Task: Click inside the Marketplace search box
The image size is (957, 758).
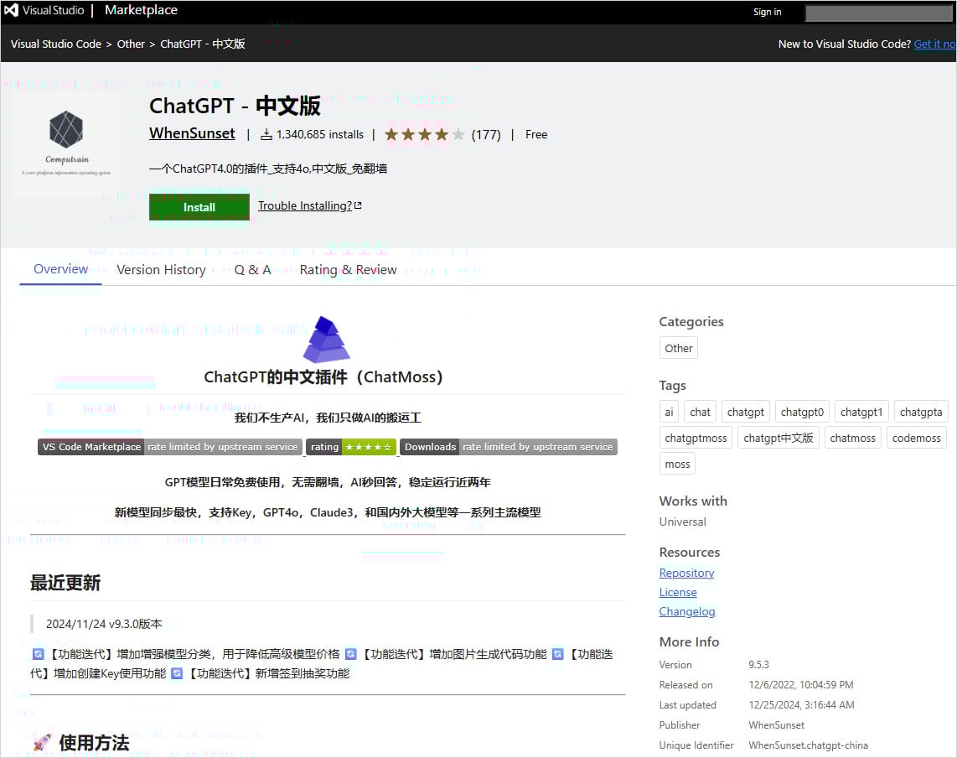Action: pyautogui.click(x=877, y=13)
